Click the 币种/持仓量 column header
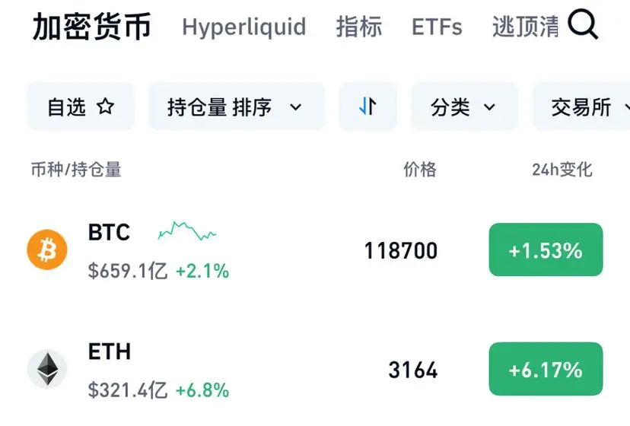Image resolution: width=630 pixels, height=426 pixels. (x=76, y=170)
